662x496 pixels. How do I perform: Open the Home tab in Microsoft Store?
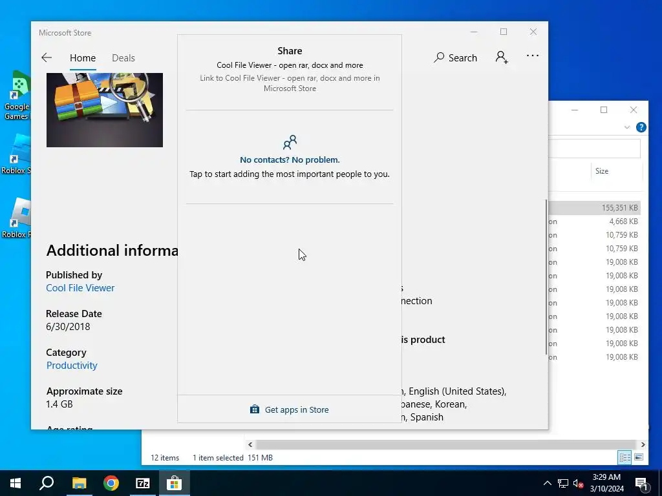(x=83, y=57)
